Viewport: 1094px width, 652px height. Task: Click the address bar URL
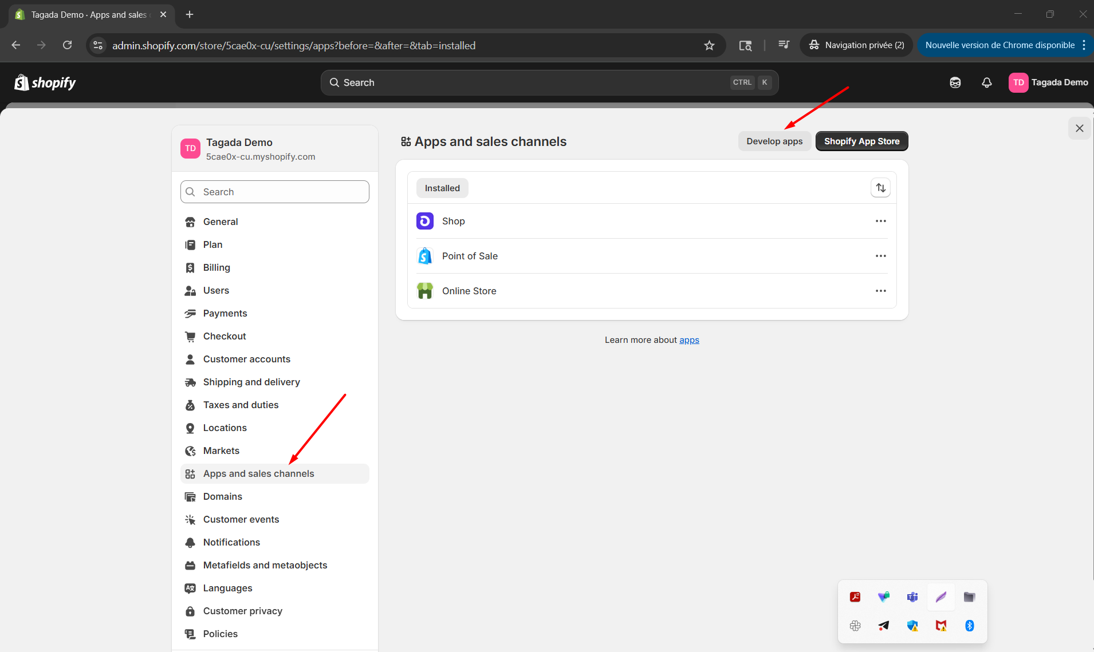tap(294, 45)
